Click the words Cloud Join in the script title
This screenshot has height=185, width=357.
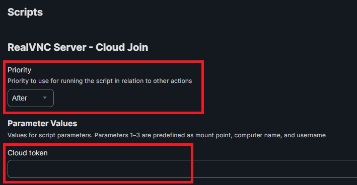pos(122,47)
